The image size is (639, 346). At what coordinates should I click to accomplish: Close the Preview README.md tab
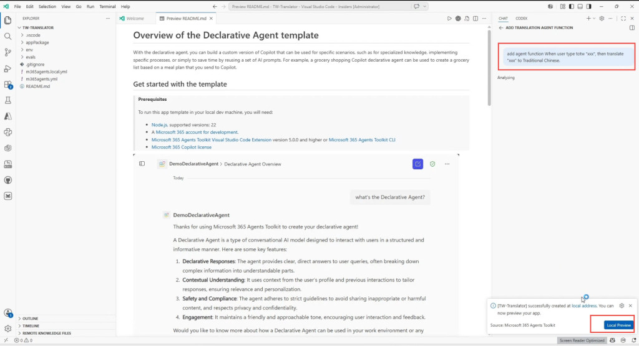pos(211,18)
